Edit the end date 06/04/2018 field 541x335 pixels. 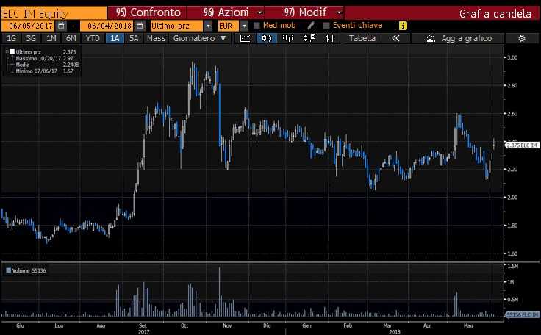click(108, 26)
